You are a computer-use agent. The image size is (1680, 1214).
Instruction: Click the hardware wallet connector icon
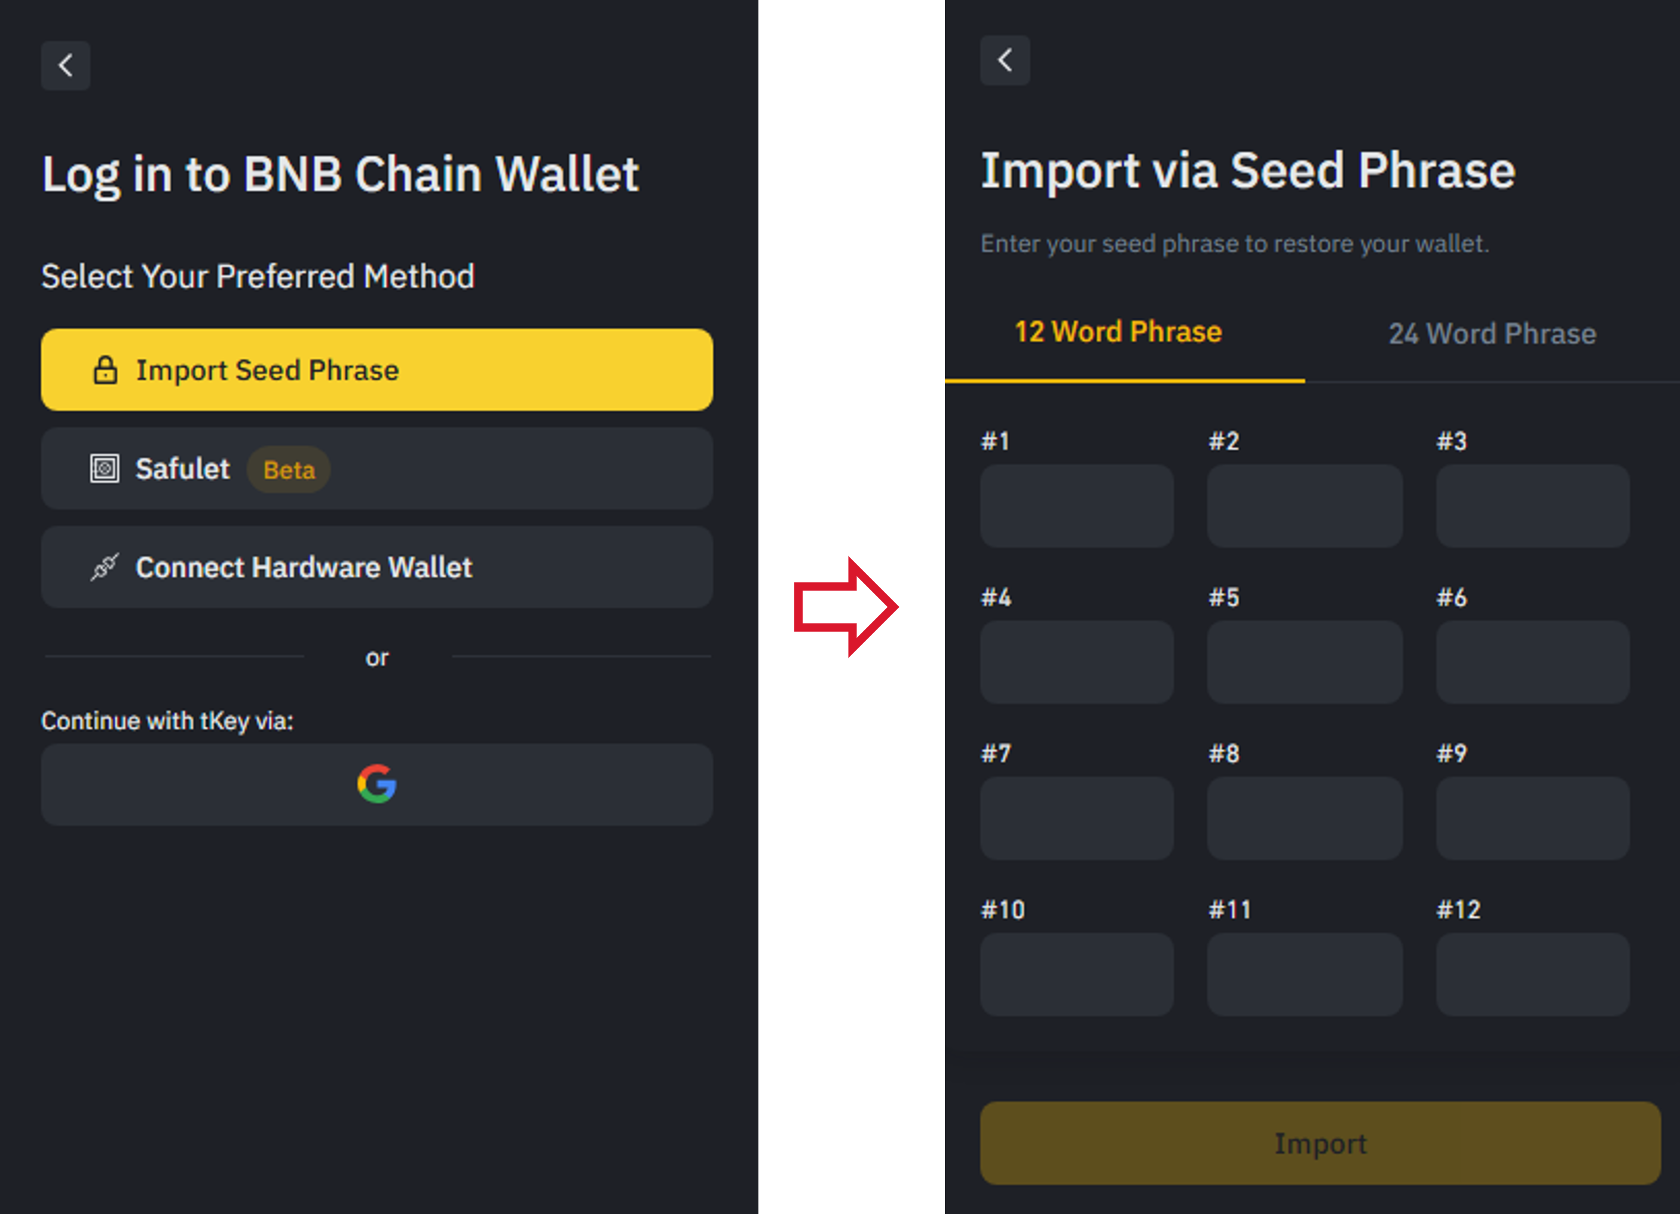click(x=105, y=567)
